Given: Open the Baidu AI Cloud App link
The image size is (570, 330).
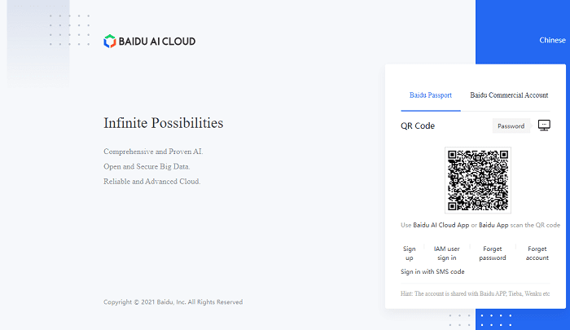Looking at the screenshot, I should click(441, 225).
